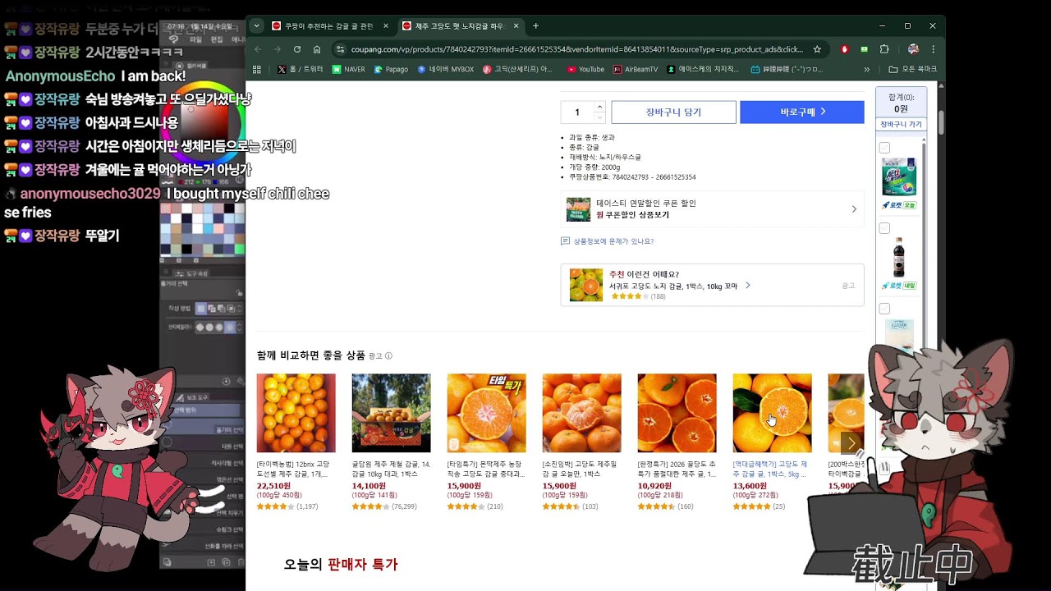Check the sauce bottle item in cart sidebar
The height and width of the screenshot is (591, 1051).
click(884, 228)
